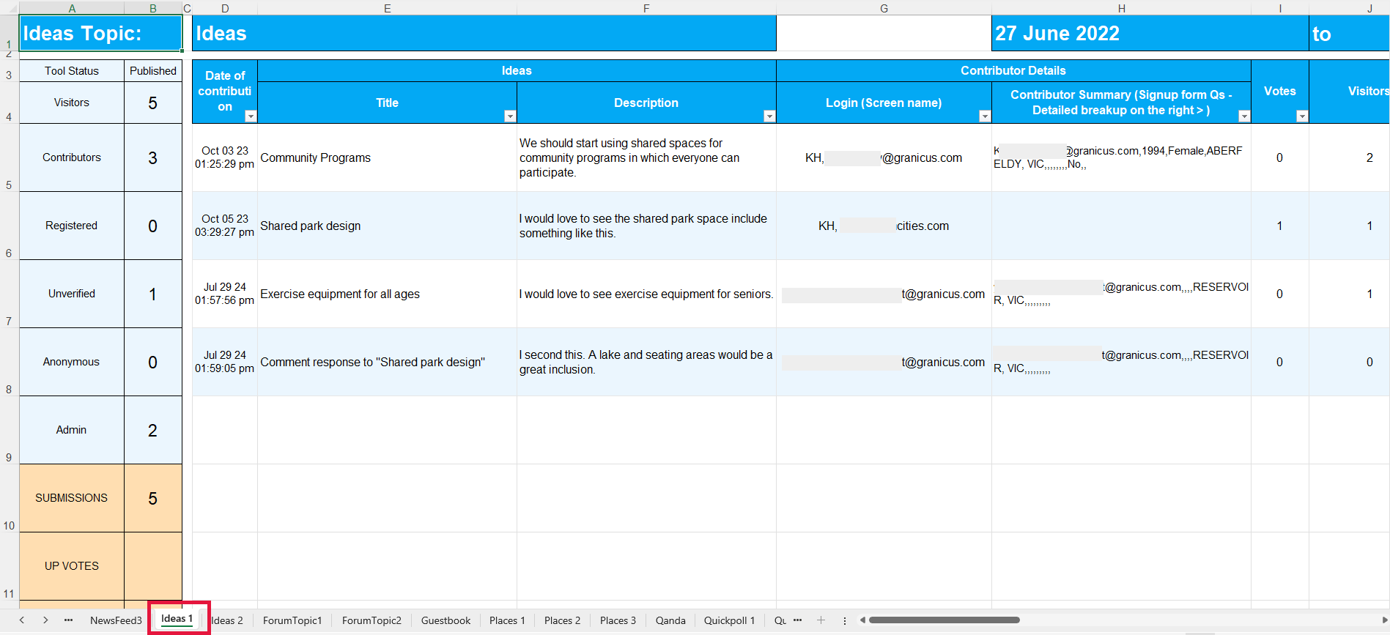Viewport: 1390px width, 635px height.
Task: Select the '27 June 2022' date cell
Action: (x=1150, y=34)
